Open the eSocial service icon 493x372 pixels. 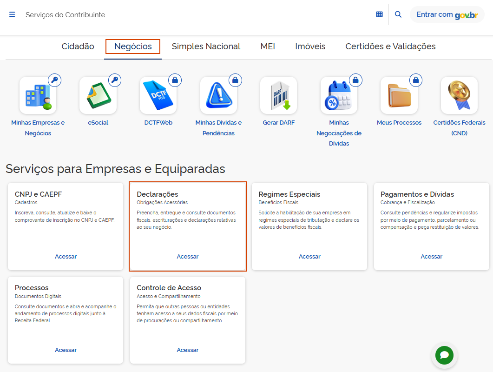(x=98, y=96)
